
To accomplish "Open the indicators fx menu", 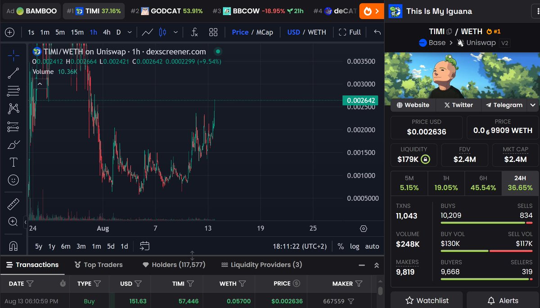I will (x=194, y=32).
